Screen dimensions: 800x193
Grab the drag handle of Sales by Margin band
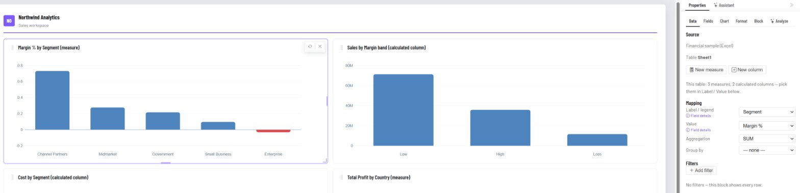[342, 47]
